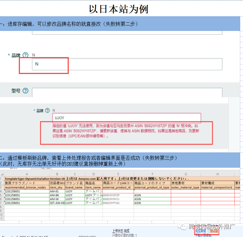Select spreadsheet column D header
Screen dimensions: 243x237
tap(94, 174)
